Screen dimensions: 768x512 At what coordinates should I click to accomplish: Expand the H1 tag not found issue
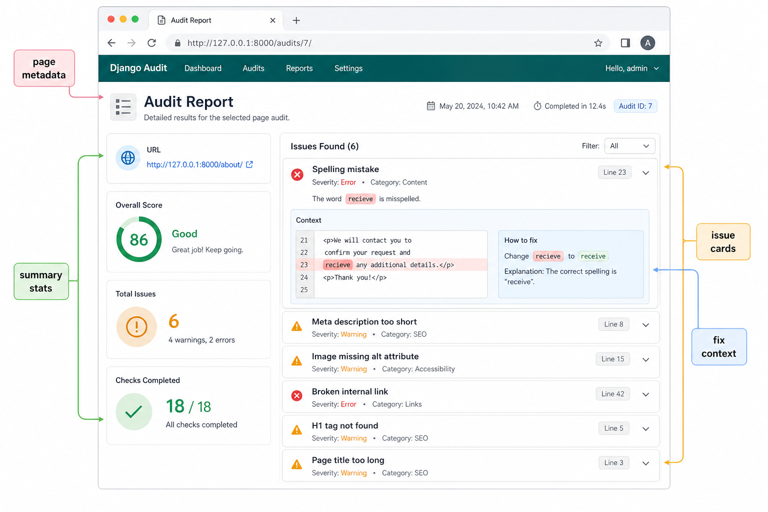point(646,429)
